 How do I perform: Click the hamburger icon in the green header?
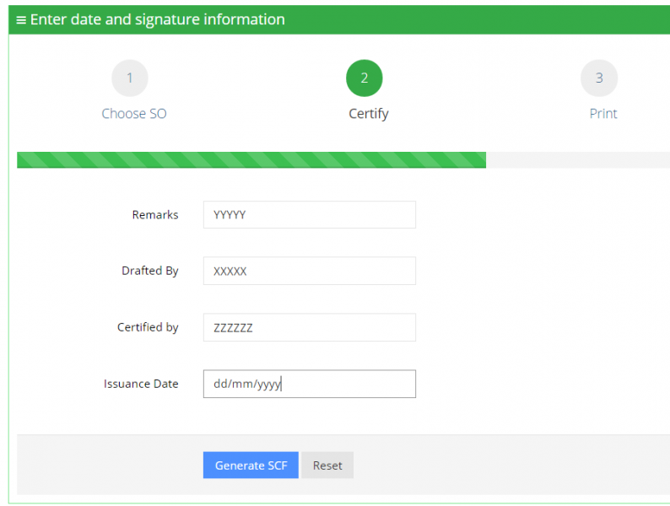click(x=21, y=19)
